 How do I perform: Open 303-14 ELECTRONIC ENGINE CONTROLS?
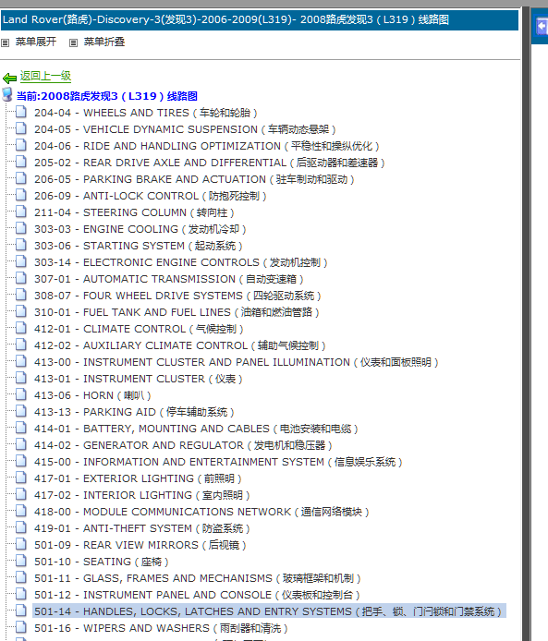click(181, 262)
